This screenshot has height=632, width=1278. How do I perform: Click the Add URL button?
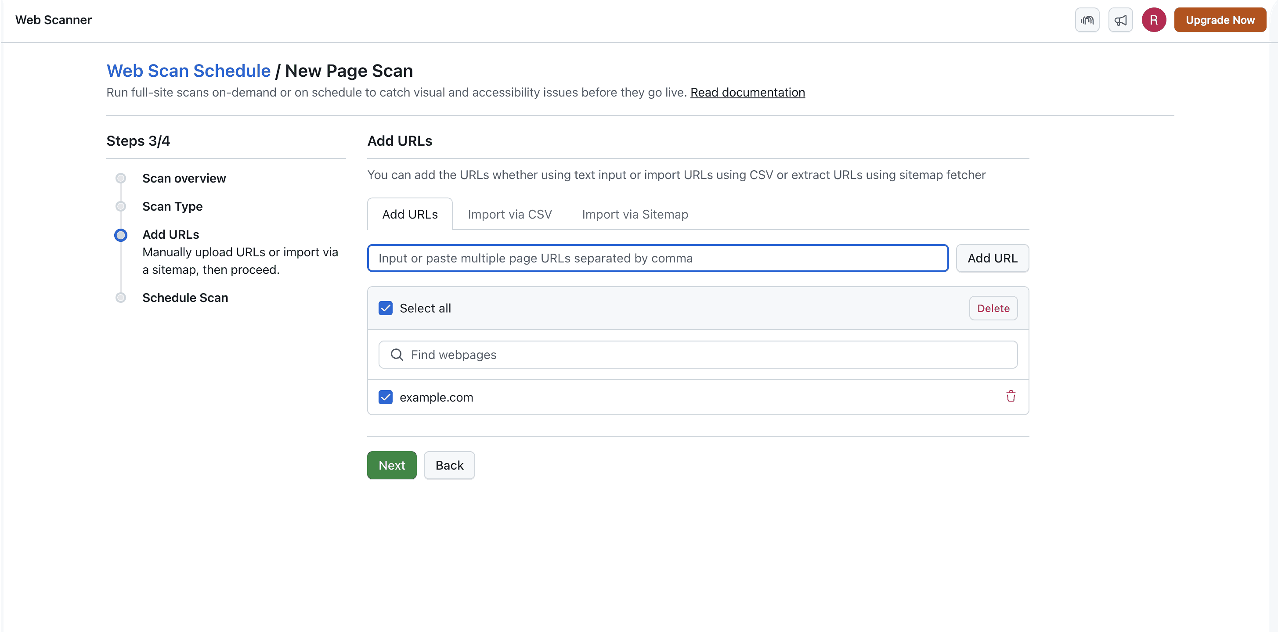coord(992,258)
